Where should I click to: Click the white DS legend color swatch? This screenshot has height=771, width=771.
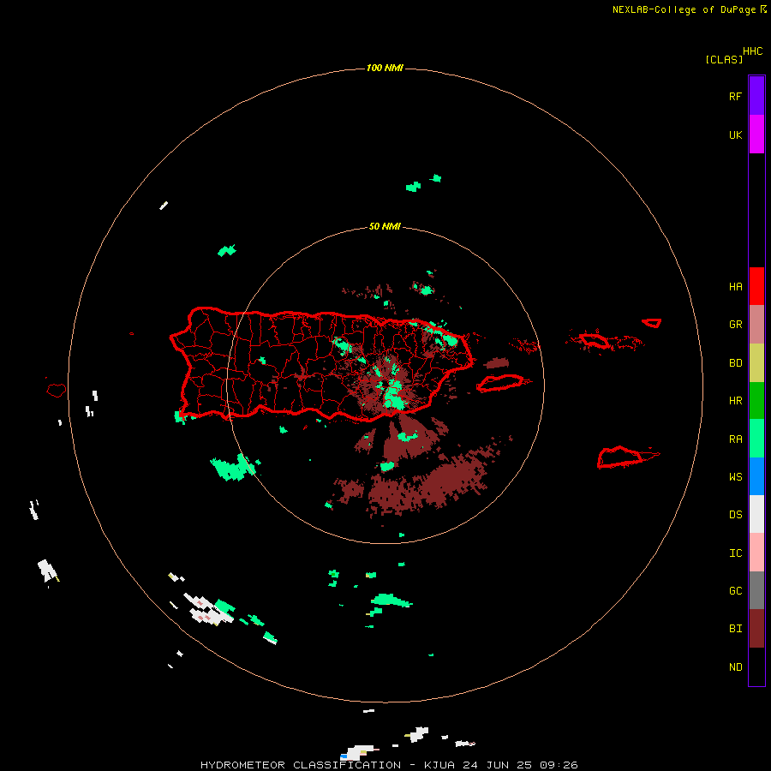[x=756, y=514]
